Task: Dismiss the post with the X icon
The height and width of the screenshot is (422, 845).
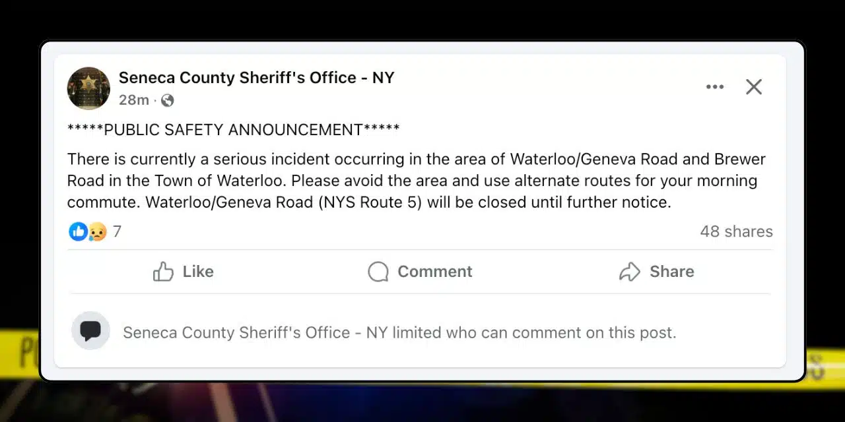Action: (x=754, y=87)
